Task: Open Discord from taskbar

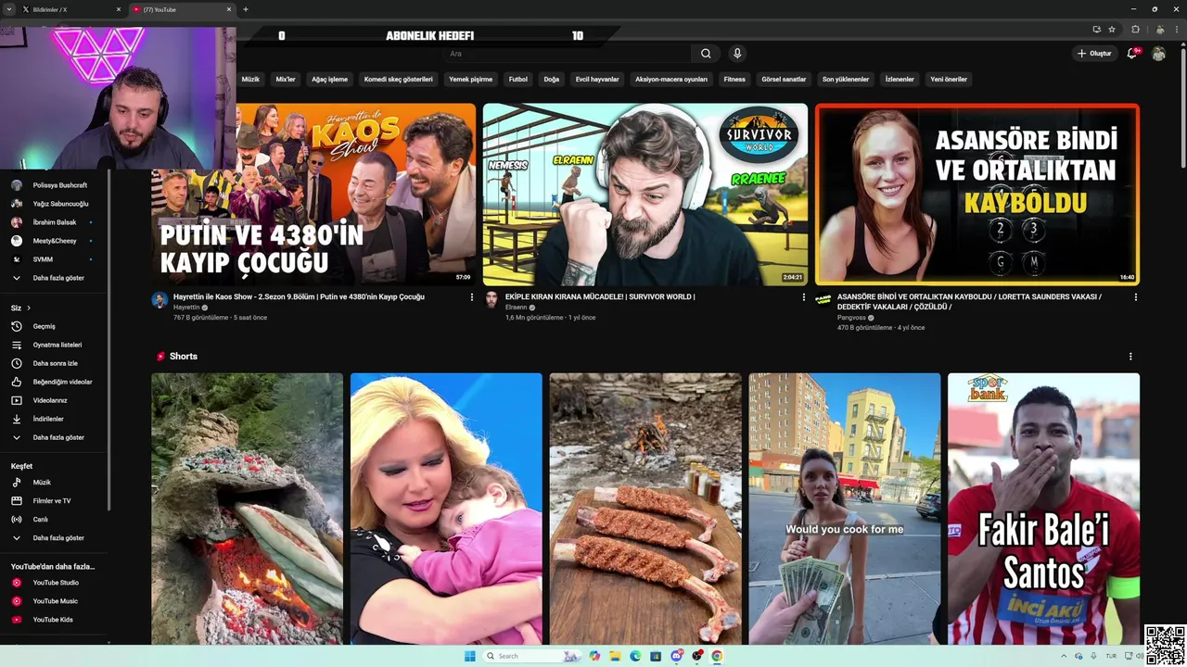Action: (x=677, y=656)
